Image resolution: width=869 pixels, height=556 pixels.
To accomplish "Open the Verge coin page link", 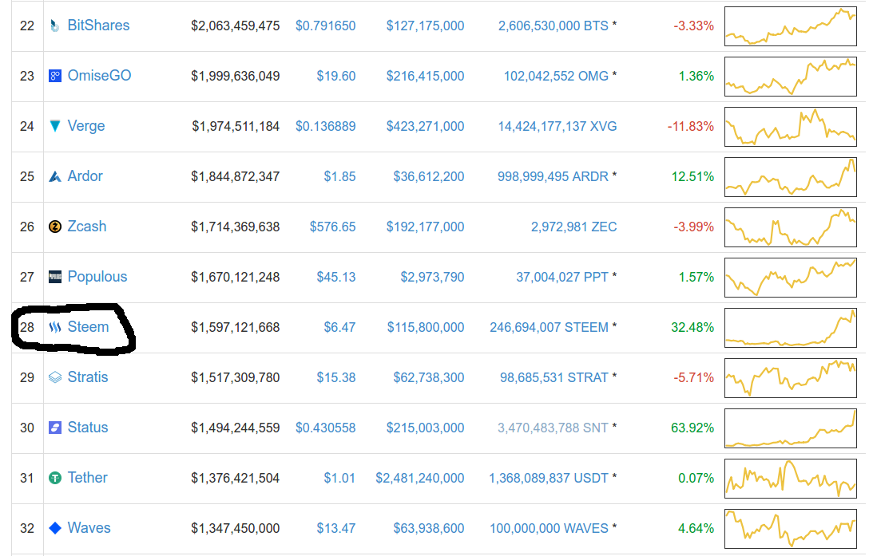I will point(86,126).
